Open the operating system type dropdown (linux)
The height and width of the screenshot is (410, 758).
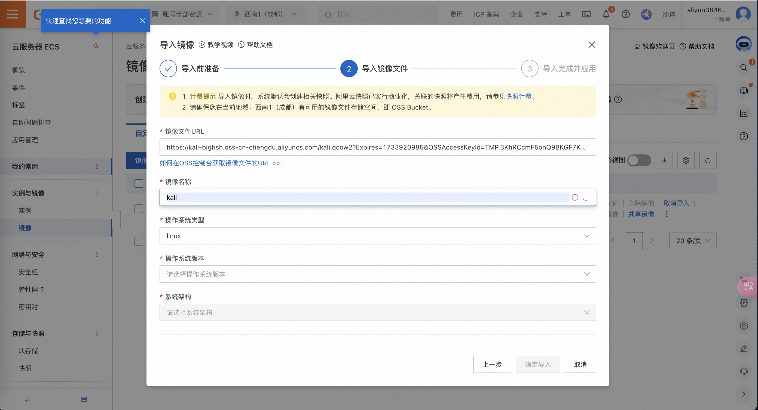pyautogui.click(x=378, y=236)
